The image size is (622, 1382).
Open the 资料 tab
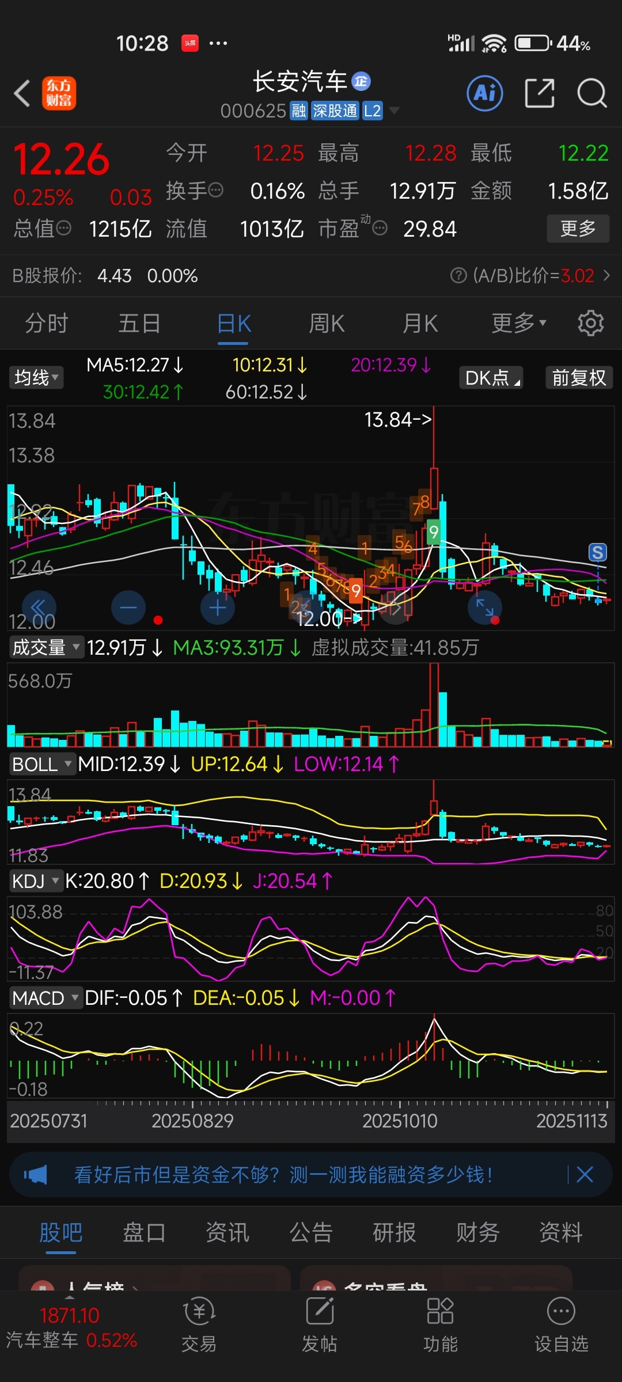pos(561,1232)
